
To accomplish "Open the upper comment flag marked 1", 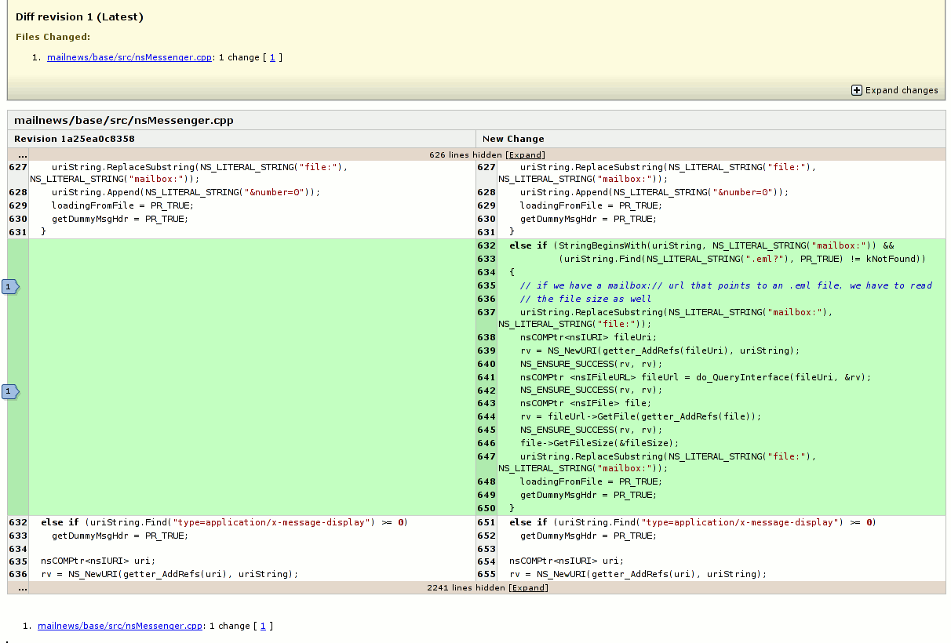I will pyautogui.click(x=9, y=287).
